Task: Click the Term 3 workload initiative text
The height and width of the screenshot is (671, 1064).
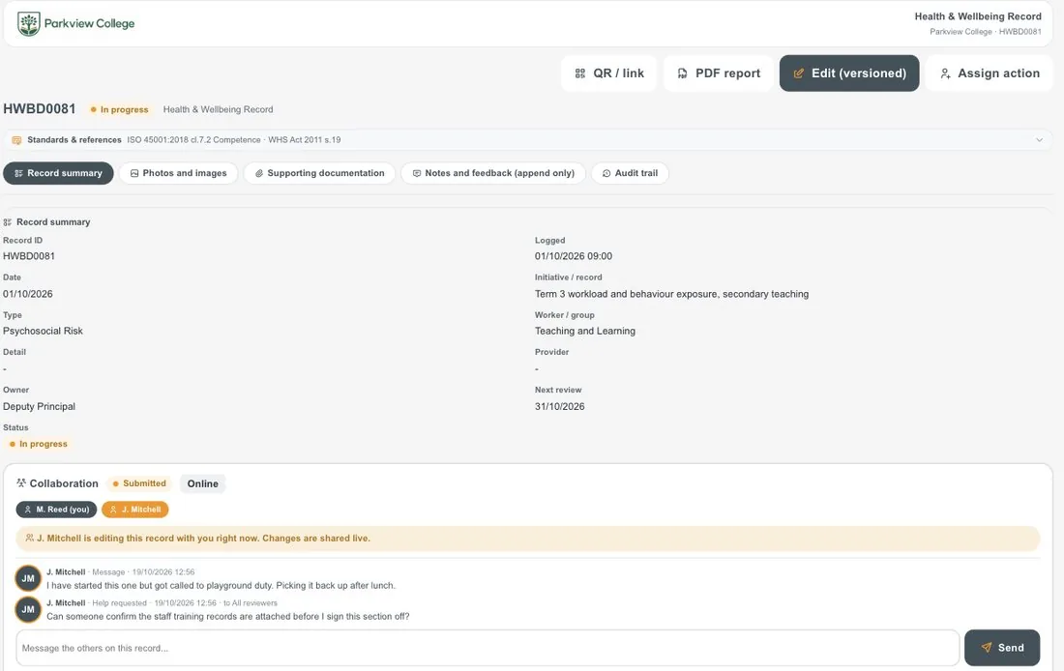Action: [x=672, y=294]
